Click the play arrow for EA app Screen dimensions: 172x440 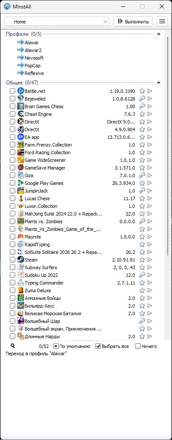coord(150,137)
